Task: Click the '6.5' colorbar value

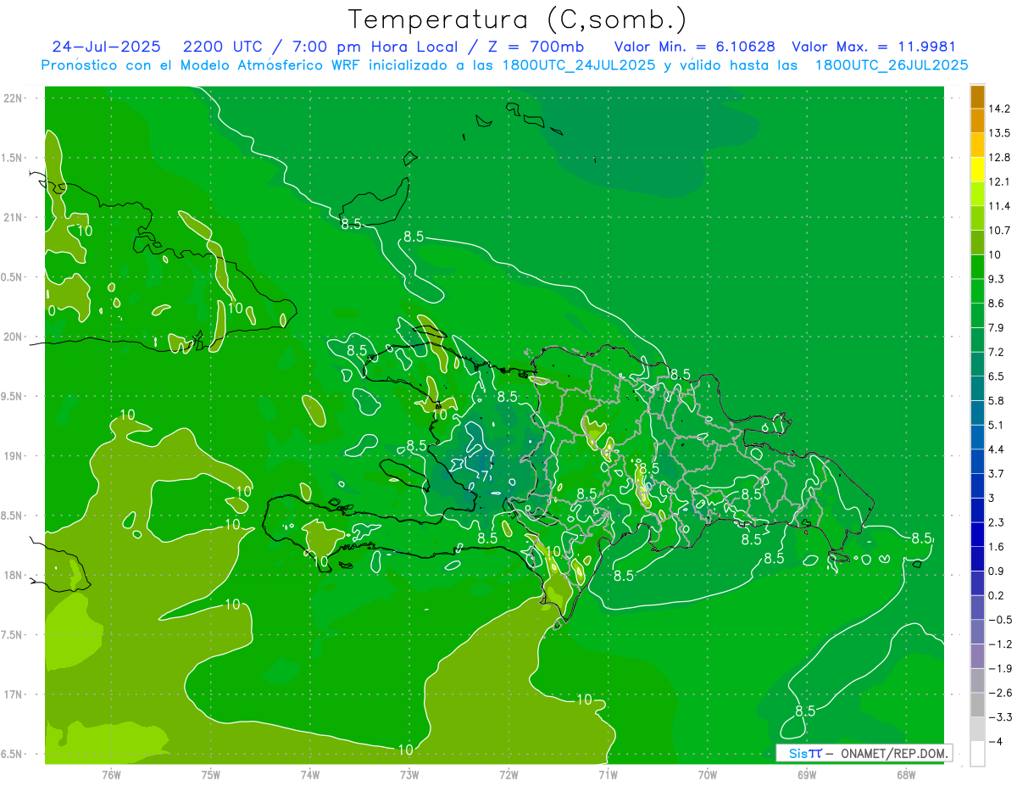Action: [998, 376]
